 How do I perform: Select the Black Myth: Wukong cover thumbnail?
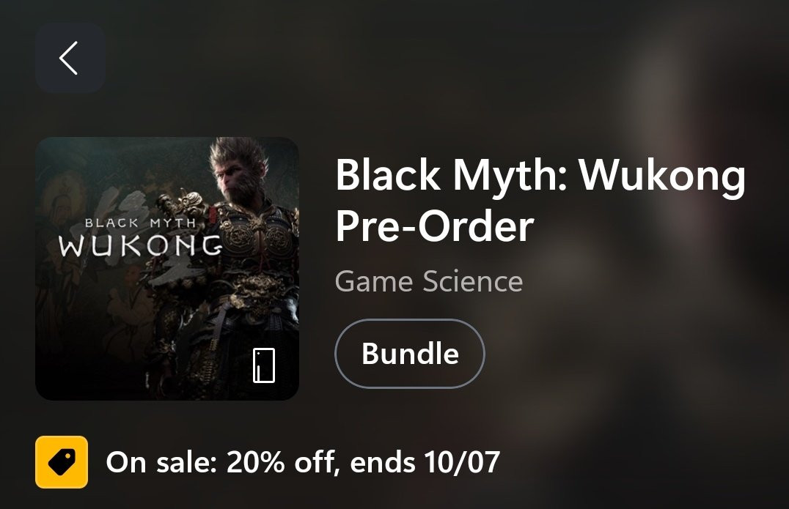[x=167, y=268]
